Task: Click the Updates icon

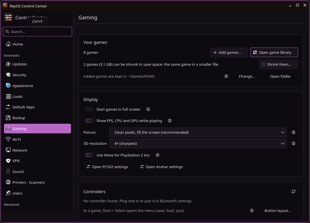Action: 8,64
